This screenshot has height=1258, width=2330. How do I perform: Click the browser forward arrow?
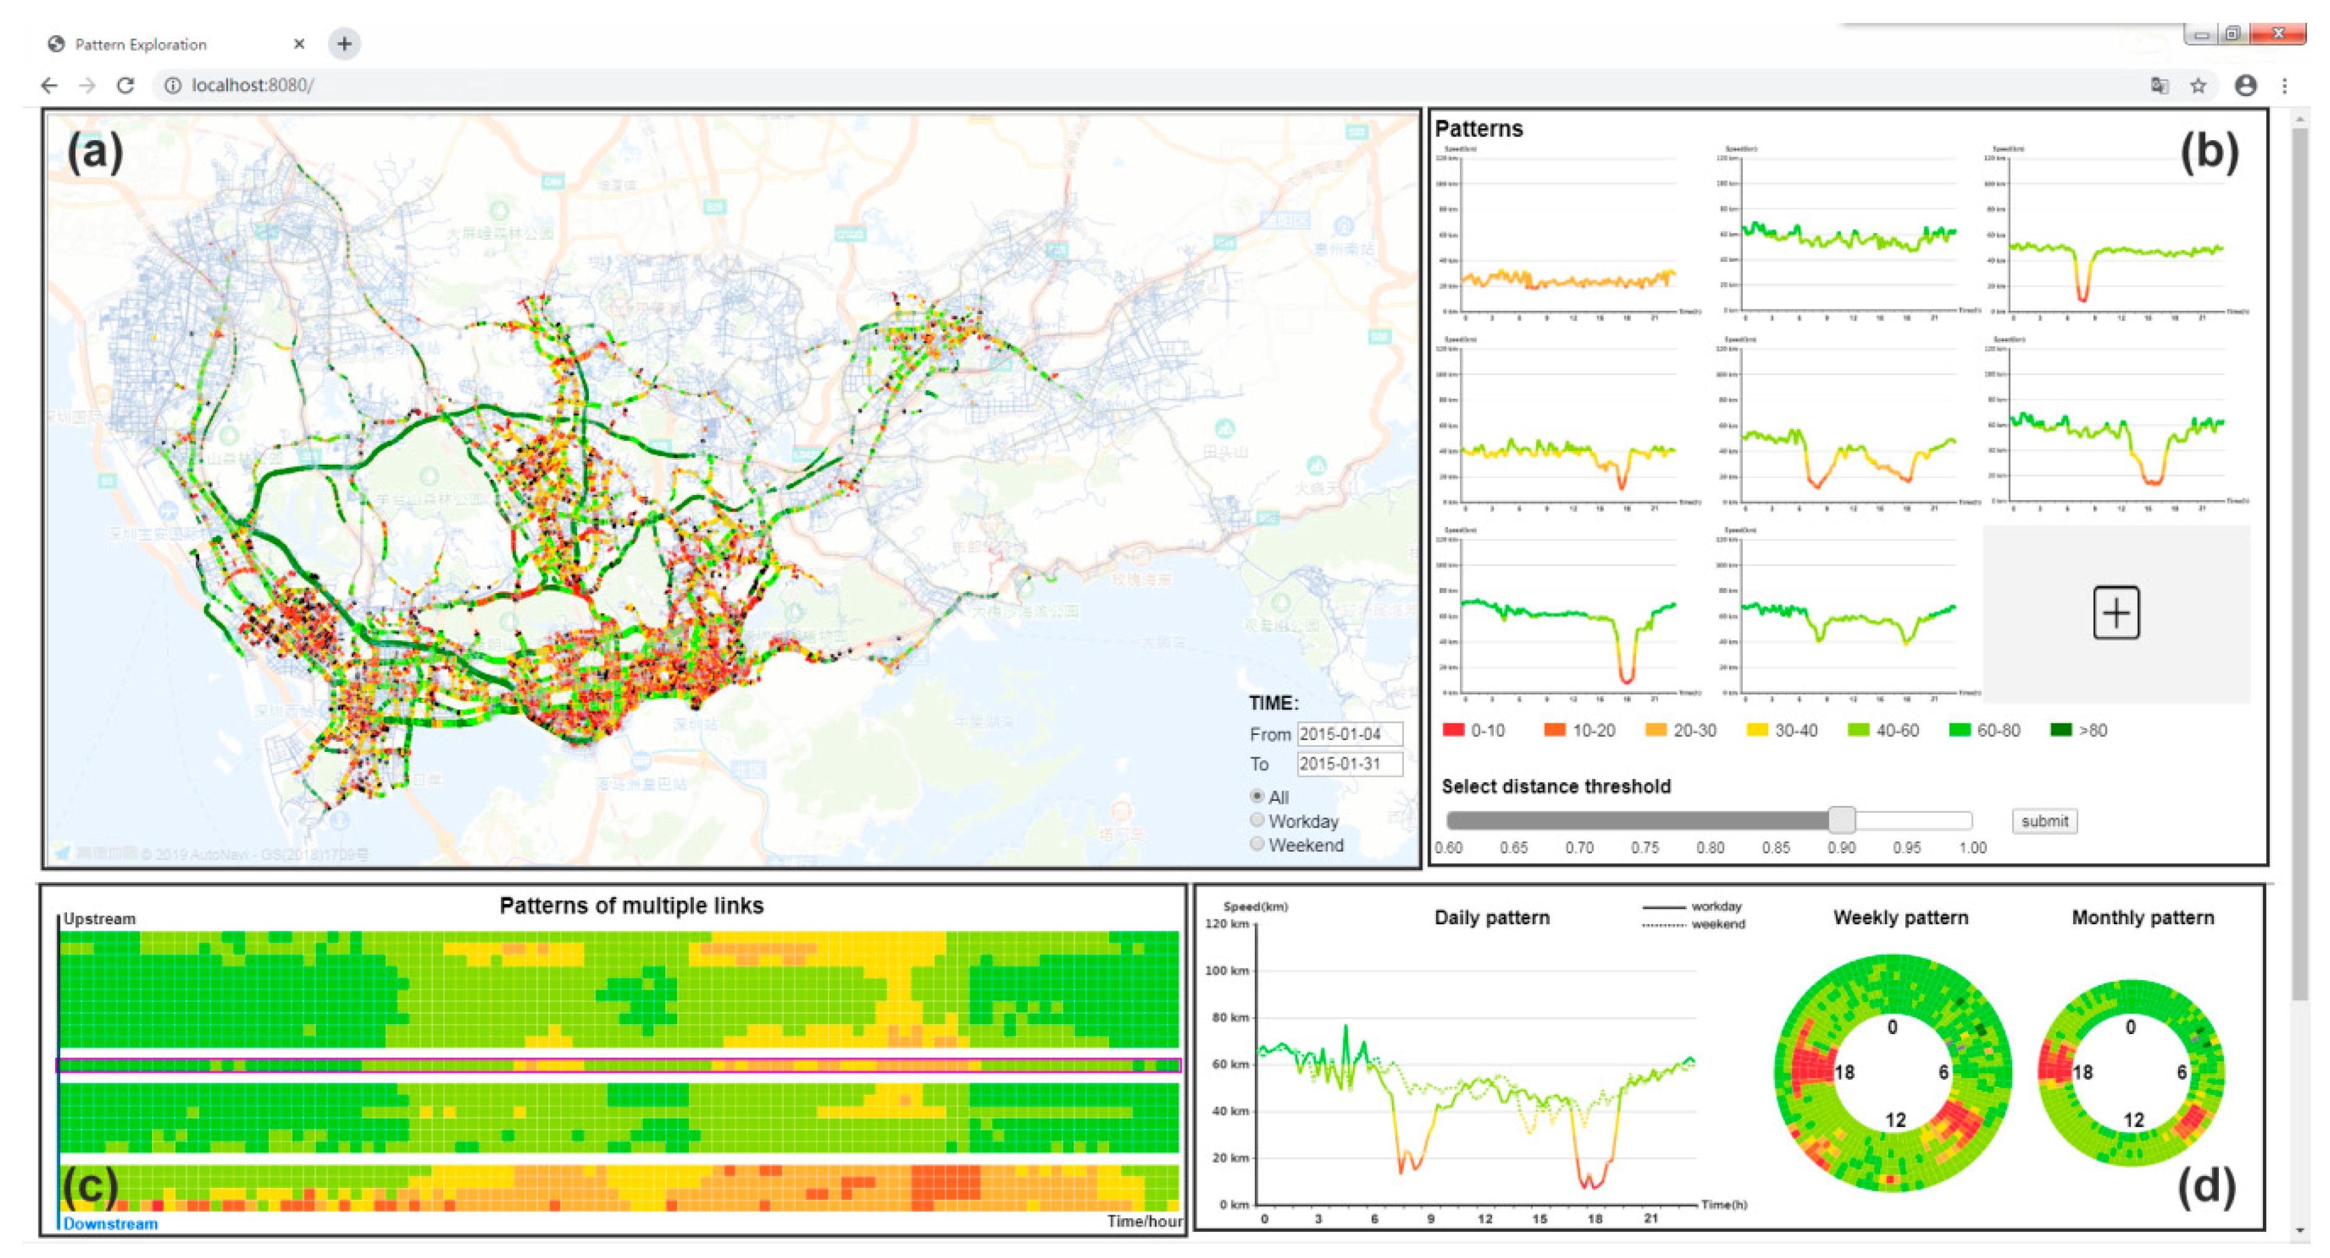87,85
